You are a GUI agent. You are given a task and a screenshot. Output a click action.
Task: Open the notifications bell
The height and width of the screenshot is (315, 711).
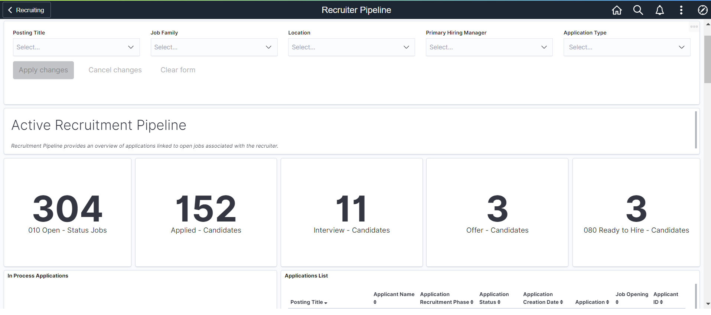coord(659,10)
